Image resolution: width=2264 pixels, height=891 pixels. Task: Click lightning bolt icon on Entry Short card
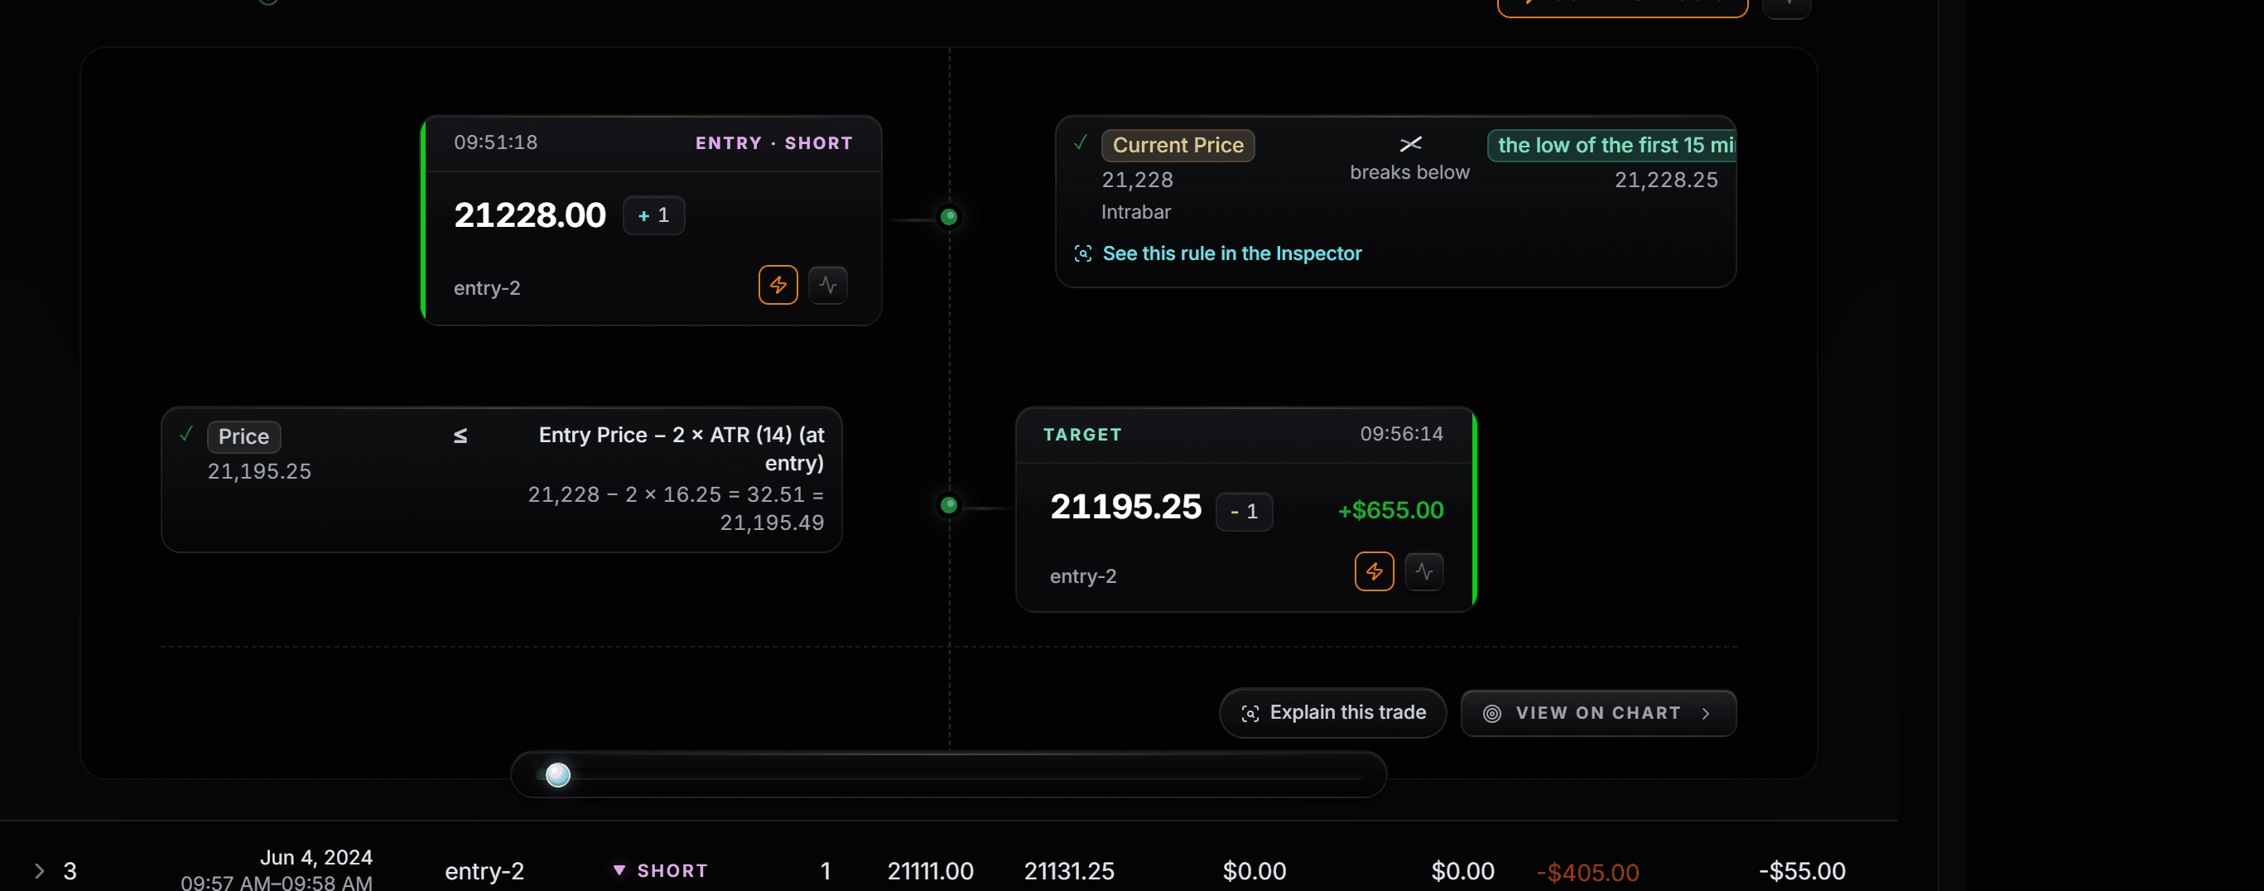coord(778,285)
